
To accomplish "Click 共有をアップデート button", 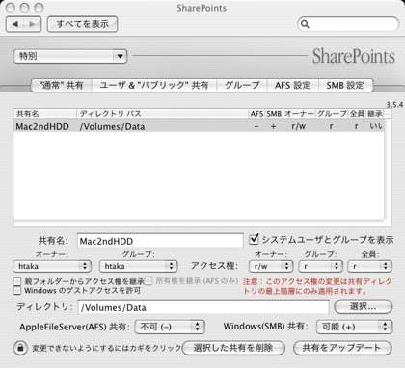I will 342,348.
